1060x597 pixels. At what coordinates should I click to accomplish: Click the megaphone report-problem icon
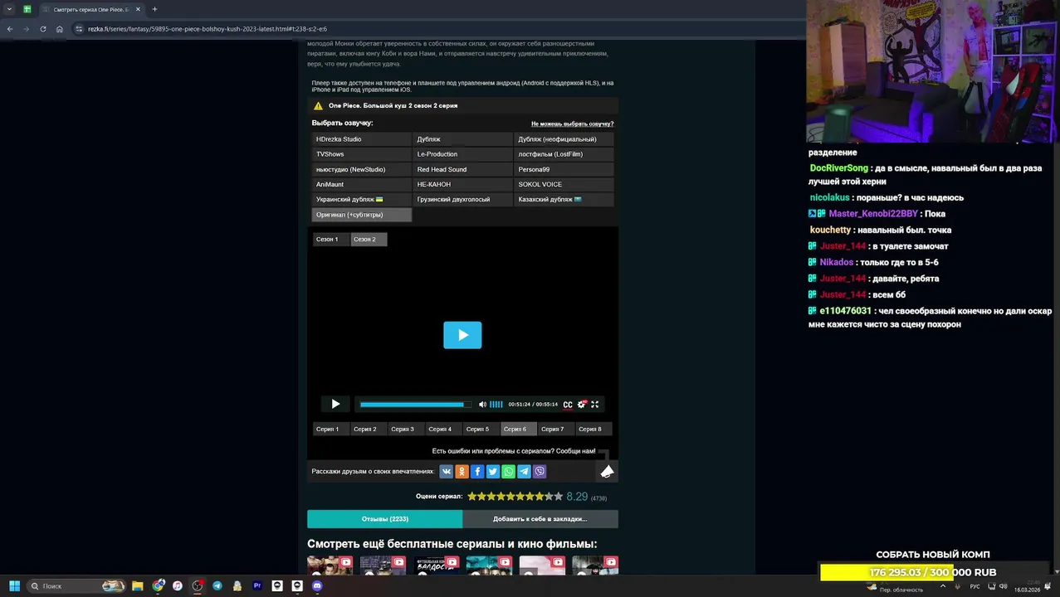607,471
